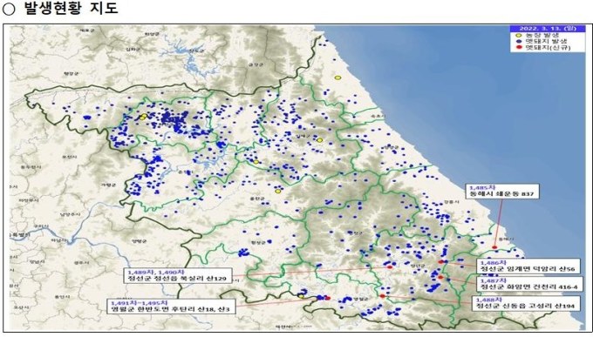Click the red marker linked to callout 1,488차
Screen dimensions: 593x337
click(382, 296)
